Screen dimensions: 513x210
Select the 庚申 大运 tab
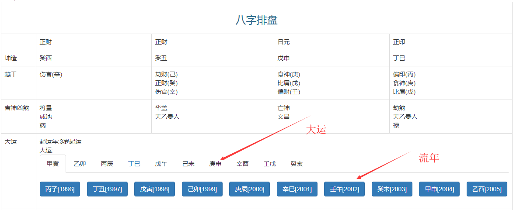[215, 164]
